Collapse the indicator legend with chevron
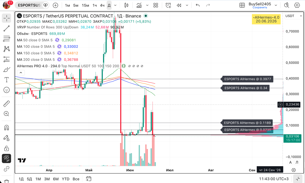Screen dimensions: 305x183 pyautogui.click(x=21, y=73)
